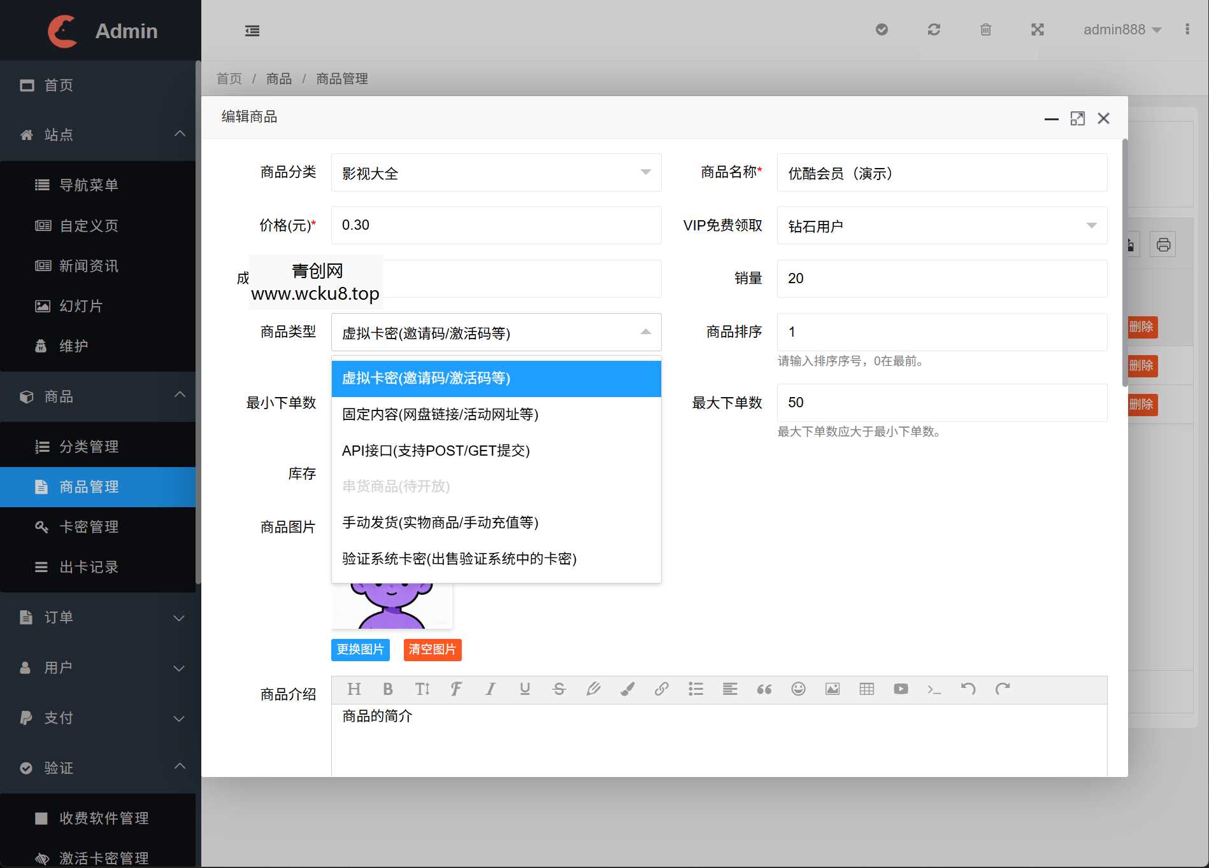Toggle bold formatting in the description editor
The height and width of the screenshot is (868, 1209).
388,689
